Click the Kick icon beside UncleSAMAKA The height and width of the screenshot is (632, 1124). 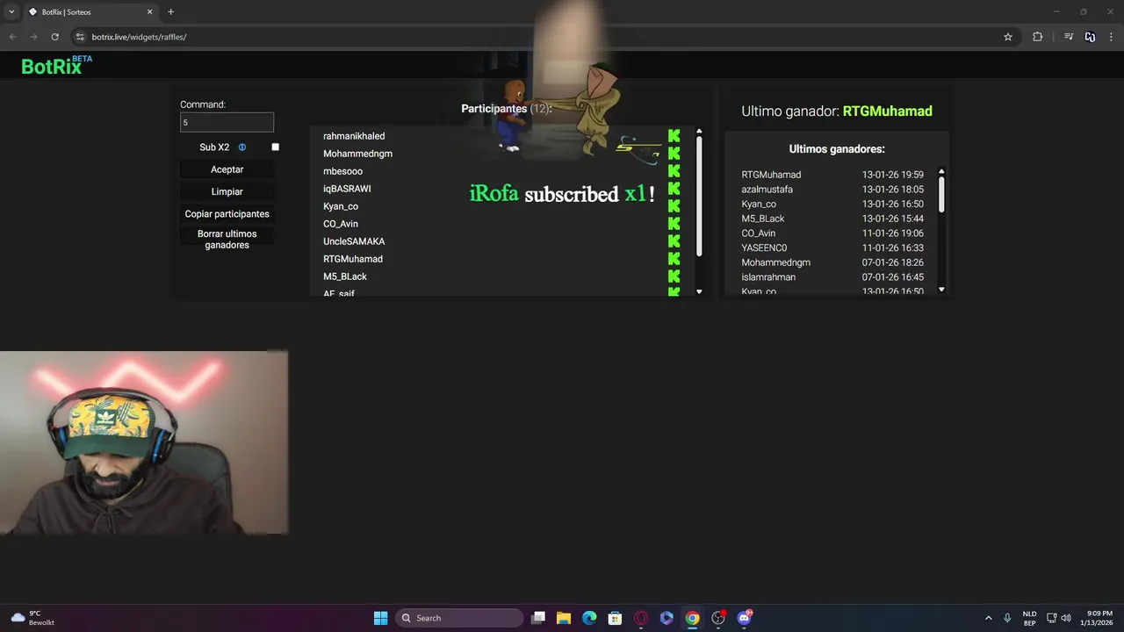click(674, 241)
